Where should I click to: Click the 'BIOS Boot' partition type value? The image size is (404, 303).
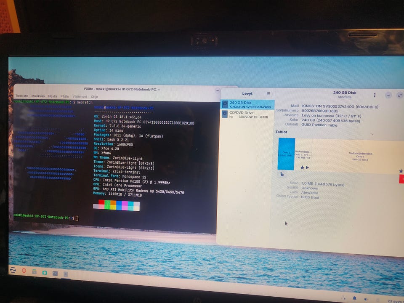310,197
